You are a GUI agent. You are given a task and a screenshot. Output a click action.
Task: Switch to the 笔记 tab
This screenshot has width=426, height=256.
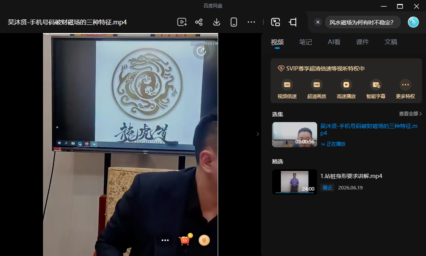pyautogui.click(x=306, y=42)
